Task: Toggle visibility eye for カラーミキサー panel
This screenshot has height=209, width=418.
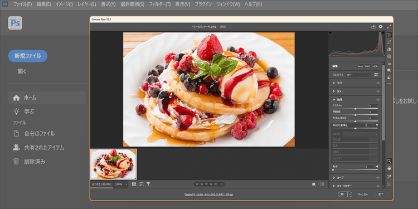Action: 378,186
